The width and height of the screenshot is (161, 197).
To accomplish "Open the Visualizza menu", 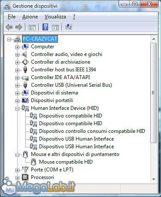I will pos(55,17).
